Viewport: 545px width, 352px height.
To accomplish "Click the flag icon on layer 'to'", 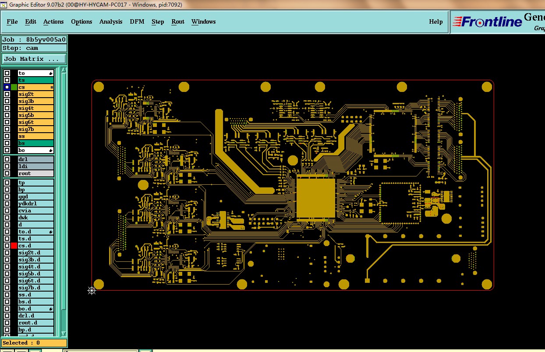I will click(x=51, y=73).
